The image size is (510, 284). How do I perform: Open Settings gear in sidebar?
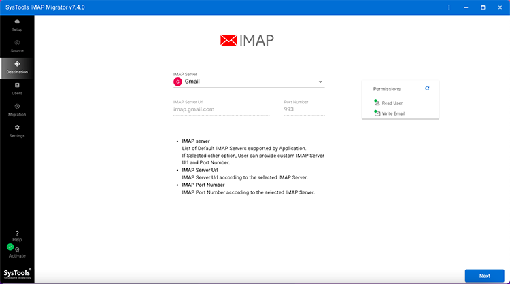pyautogui.click(x=17, y=131)
